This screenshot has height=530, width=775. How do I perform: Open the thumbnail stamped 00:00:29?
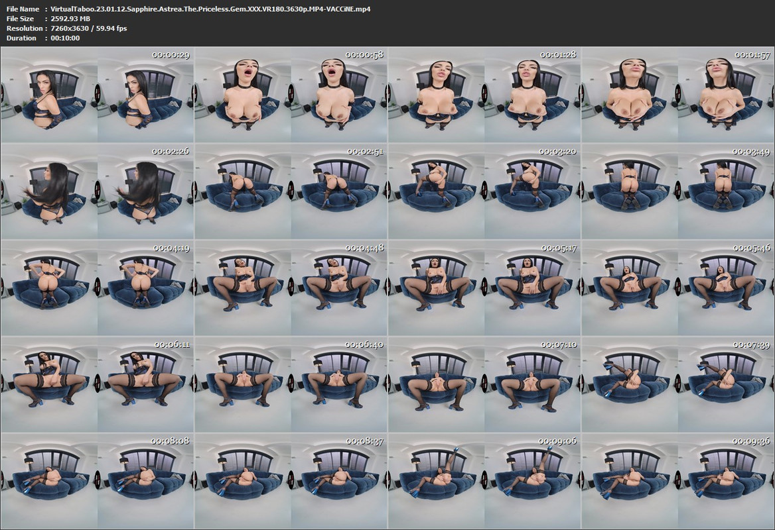98,95
